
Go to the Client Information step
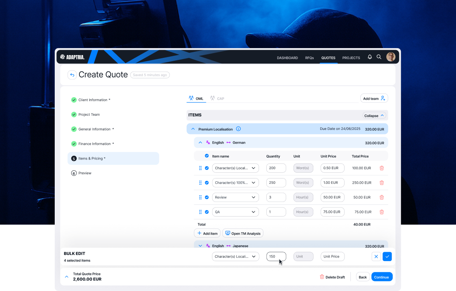[91, 100]
